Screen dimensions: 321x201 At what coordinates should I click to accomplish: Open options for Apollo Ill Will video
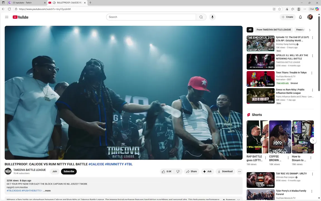coord(312,56)
